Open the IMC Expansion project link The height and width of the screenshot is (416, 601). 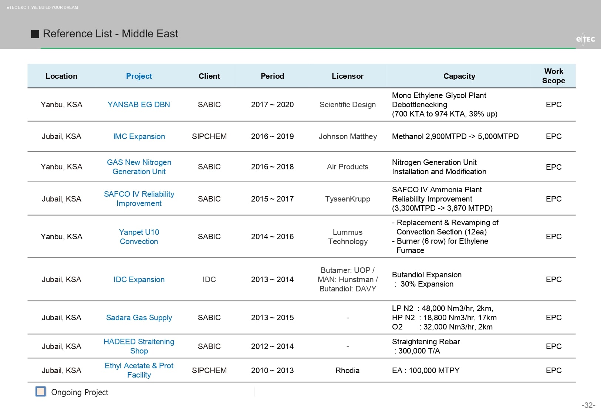[139, 136]
